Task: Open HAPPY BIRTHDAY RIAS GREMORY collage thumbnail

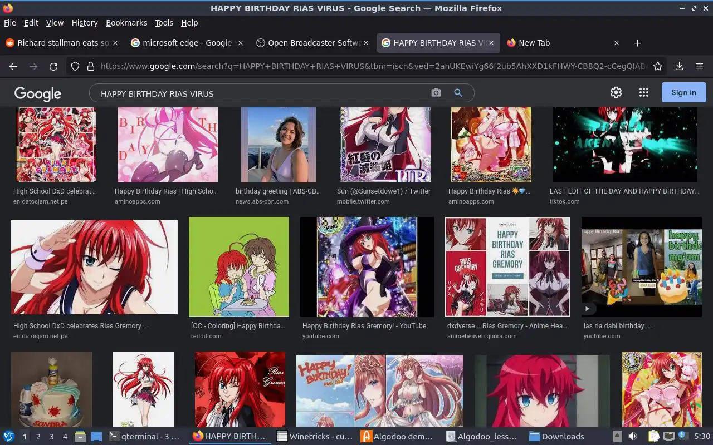Action: [507, 267]
